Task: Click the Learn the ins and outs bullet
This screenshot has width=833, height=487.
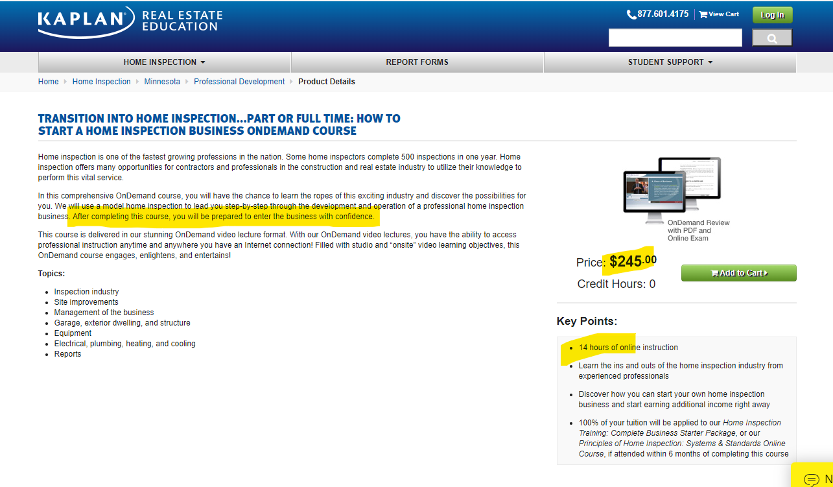Action: tap(681, 371)
